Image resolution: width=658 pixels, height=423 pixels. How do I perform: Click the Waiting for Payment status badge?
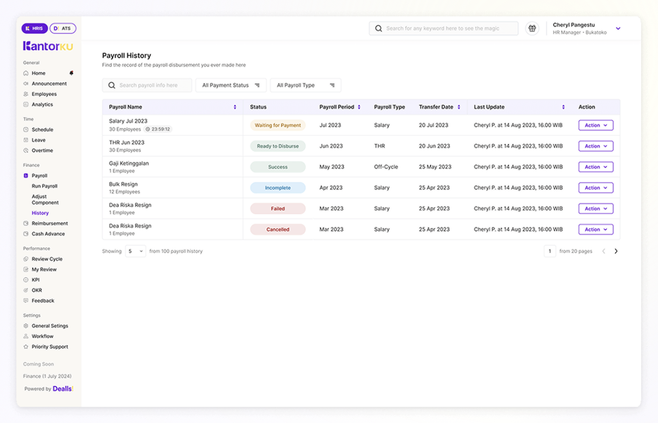click(278, 125)
